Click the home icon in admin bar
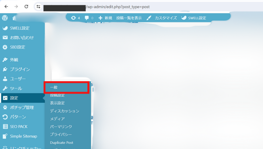Viewport: 263px width, 149px height. pos(14,18)
